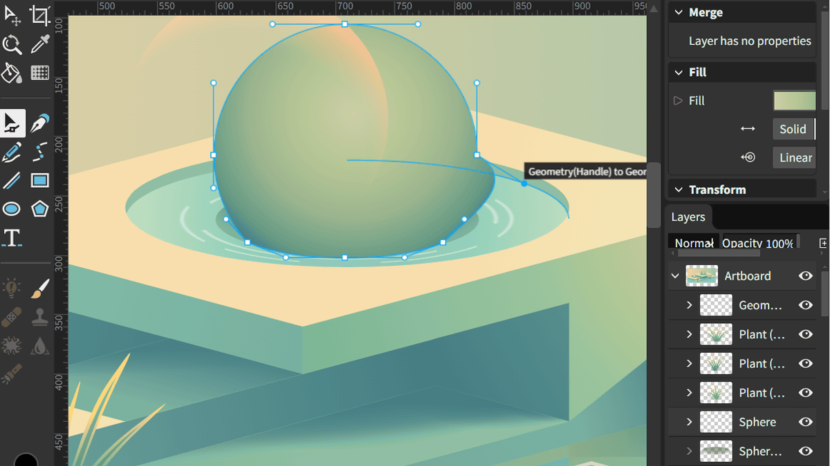The height and width of the screenshot is (466, 830).
Task: Hide the Artboard layer with its eye
Action: [805, 275]
